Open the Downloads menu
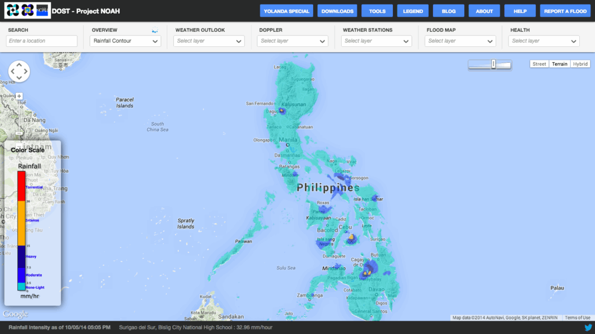Screen dimensions: 595x334 [338, 11]
